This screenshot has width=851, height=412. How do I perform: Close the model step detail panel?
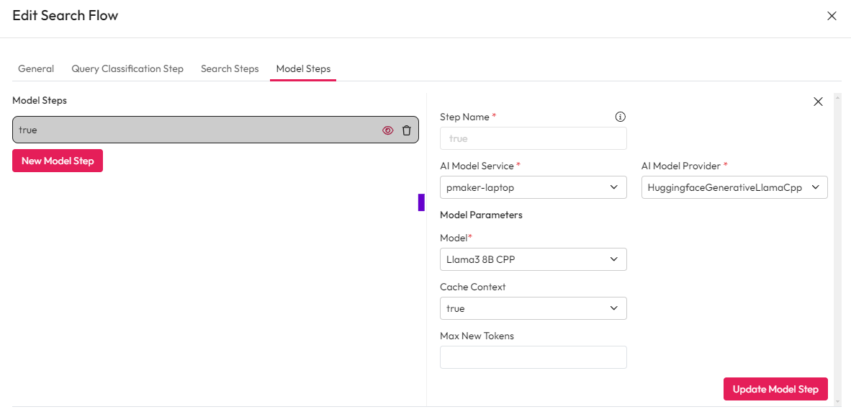coord(818,102)
